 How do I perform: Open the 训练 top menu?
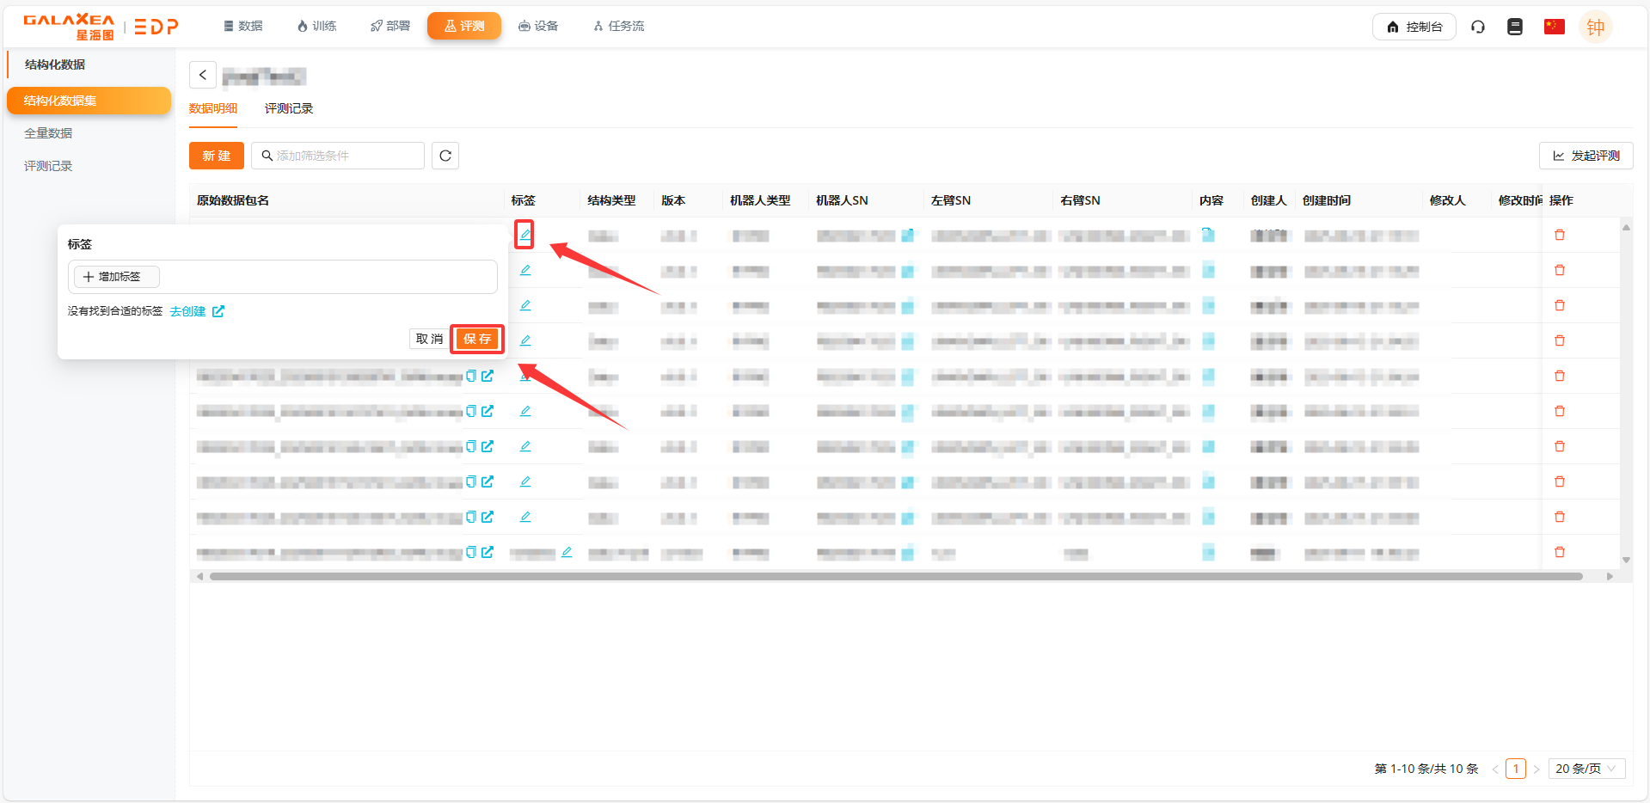[x=316, y=27]
